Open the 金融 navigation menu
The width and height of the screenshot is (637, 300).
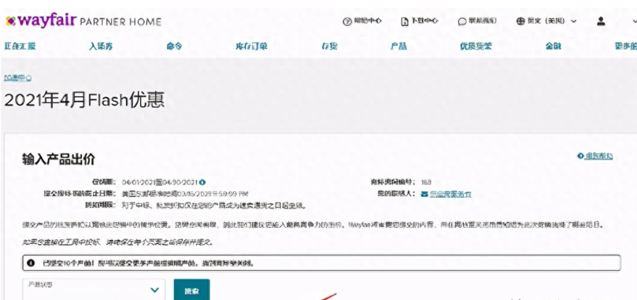coord(554,46)
